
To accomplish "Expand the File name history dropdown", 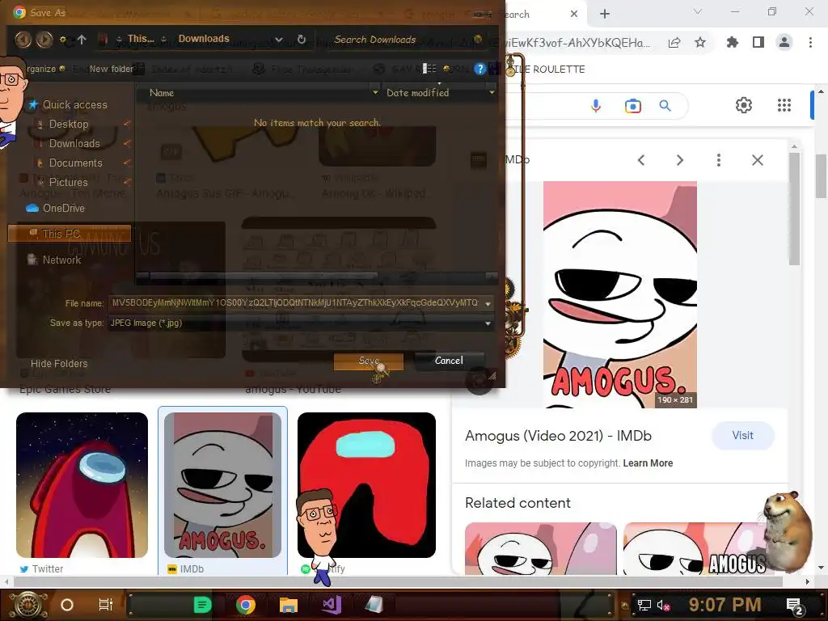I will (488, 304).
